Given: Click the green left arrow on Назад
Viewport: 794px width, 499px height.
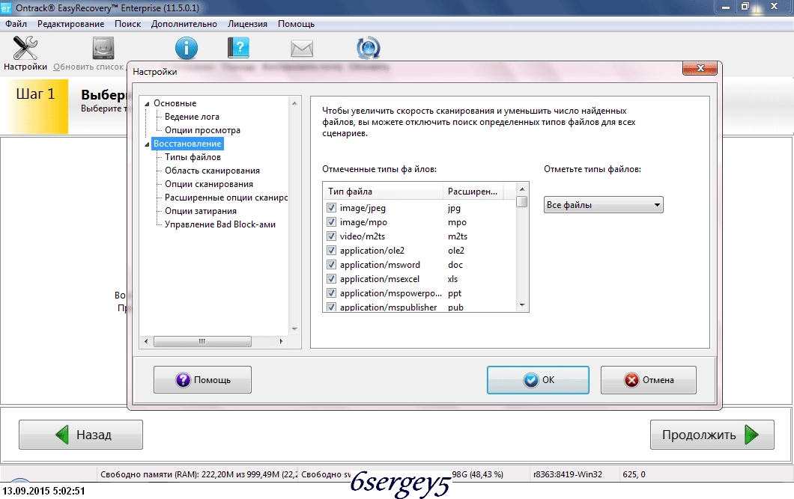Looking at the screenshot, I should pos(61,435).
